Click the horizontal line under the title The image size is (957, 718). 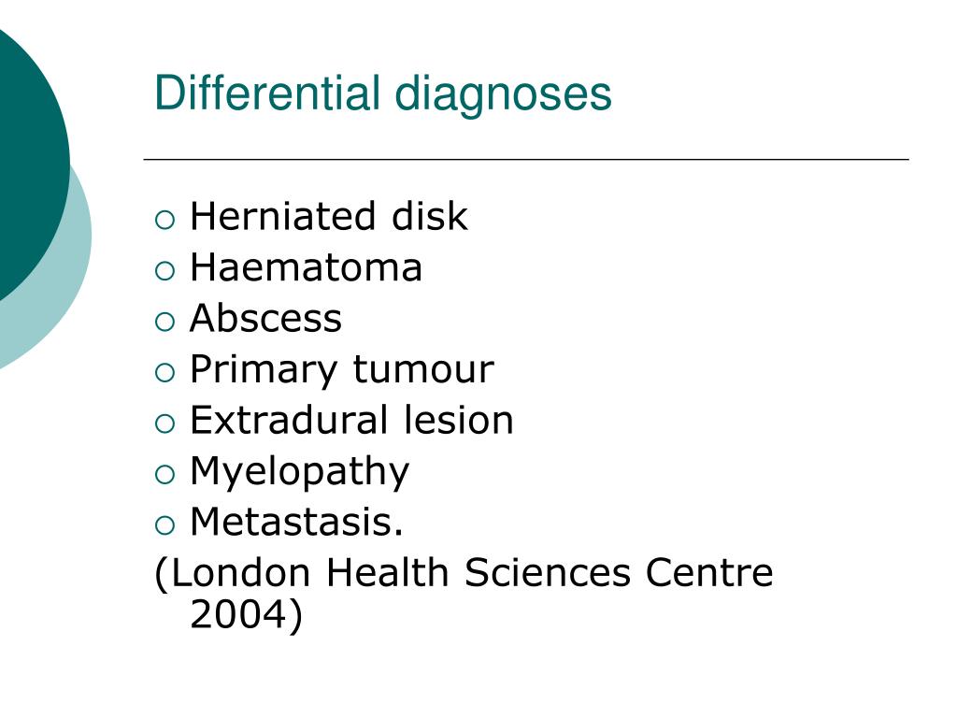tap(526, 159)
